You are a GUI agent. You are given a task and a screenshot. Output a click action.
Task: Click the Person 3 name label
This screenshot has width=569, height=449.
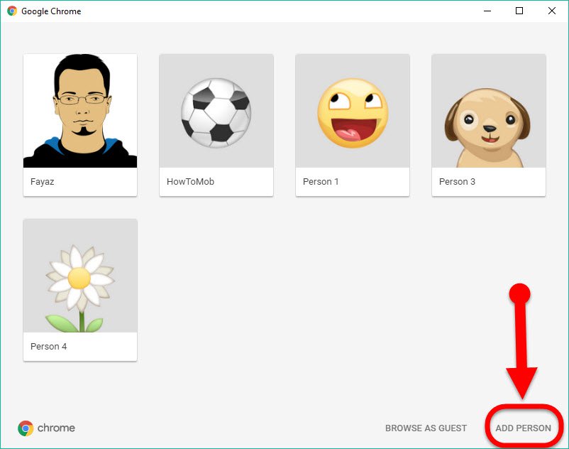(457, 182)
